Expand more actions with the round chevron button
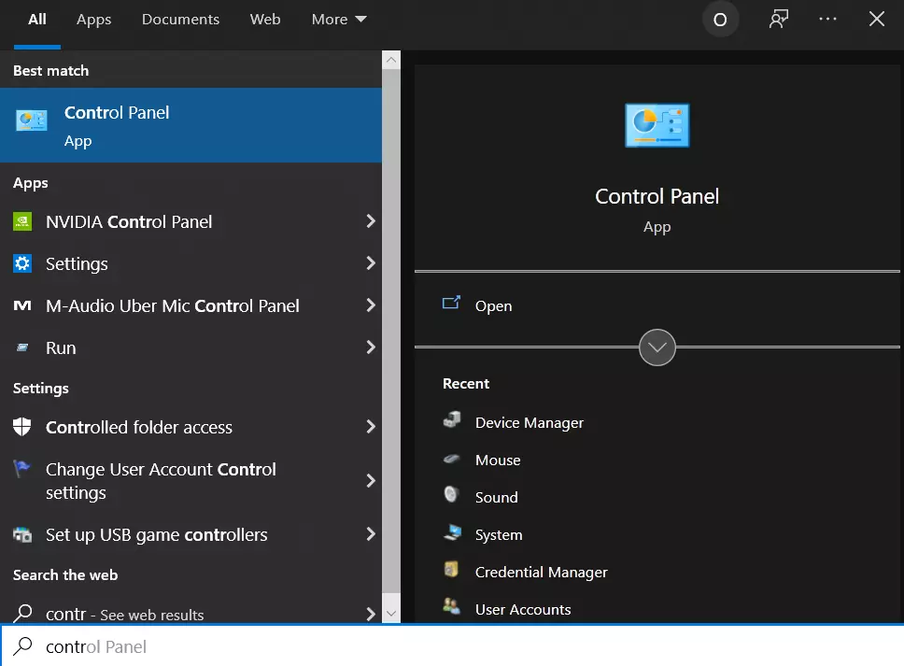The image size is (904, 666). (657, 347)
